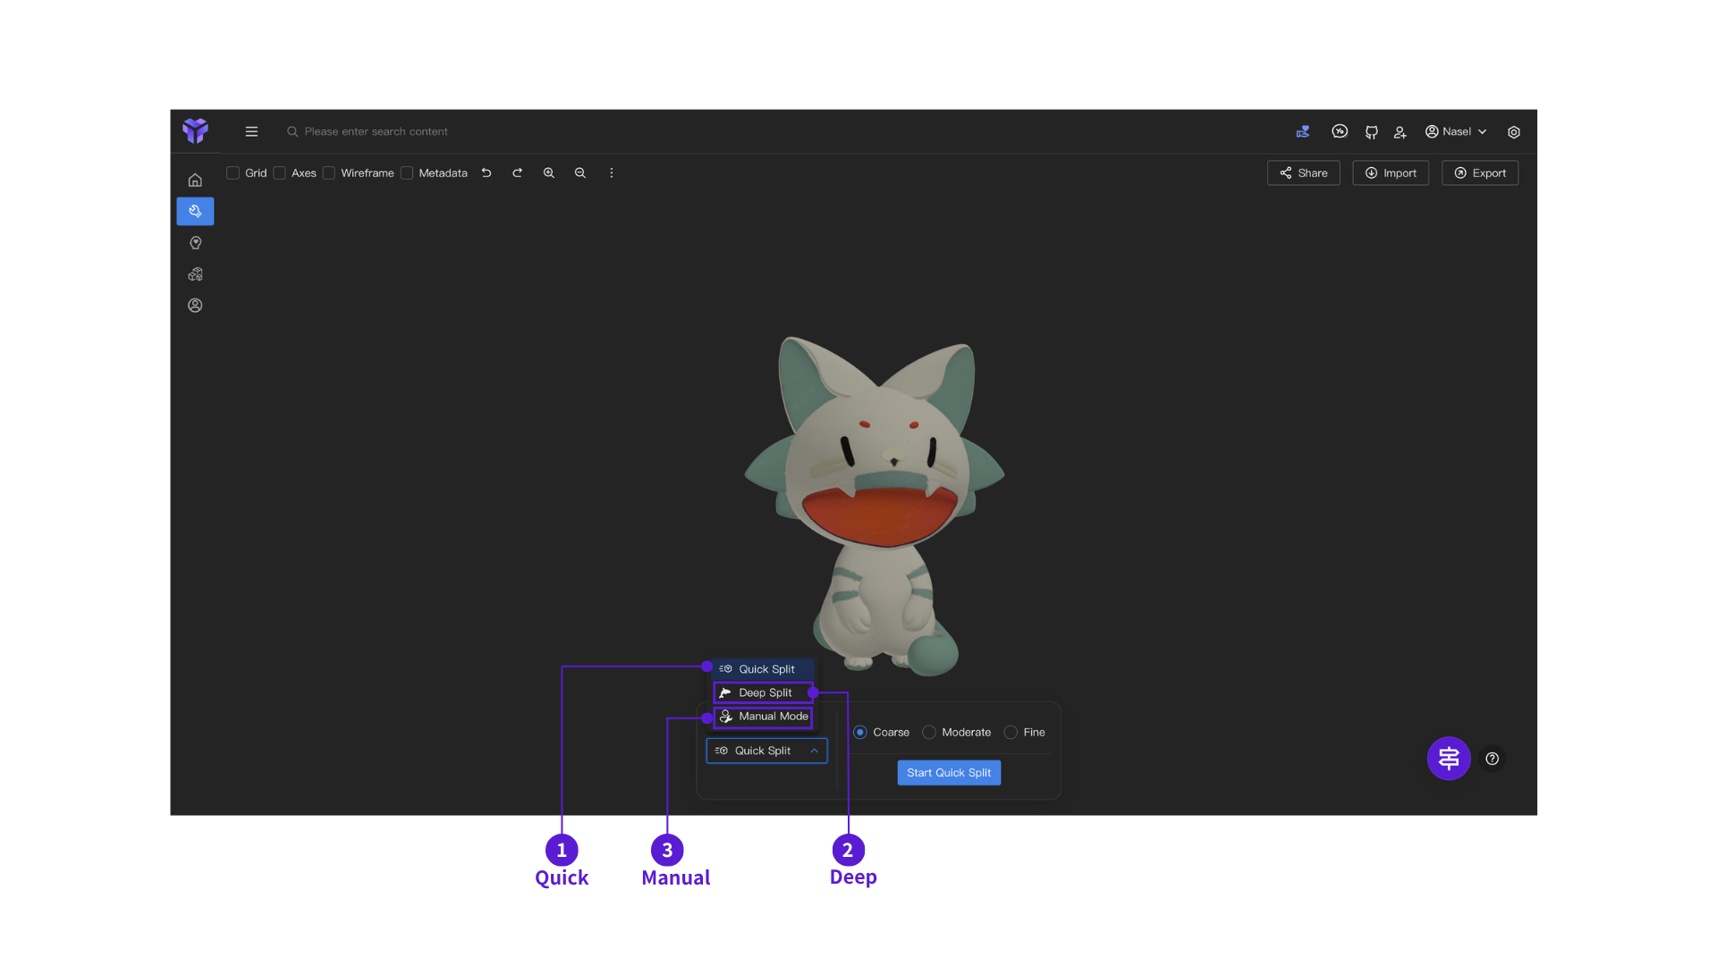Click the home icon in left sidebar
Viewport: 1717px width, 965px height.
[x=195, y=180]
